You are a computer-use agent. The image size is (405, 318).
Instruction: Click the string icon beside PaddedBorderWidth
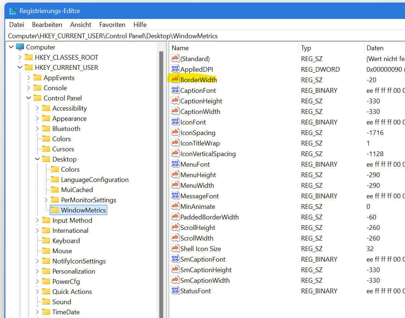point(175,216)
